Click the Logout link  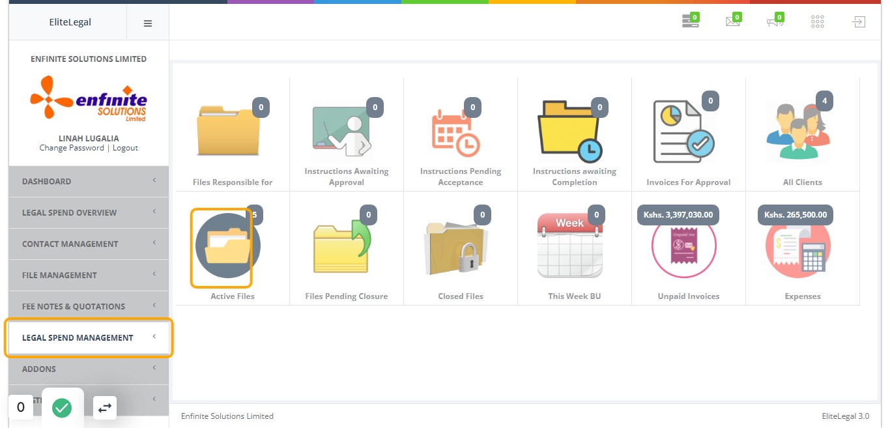coord(125,148)
